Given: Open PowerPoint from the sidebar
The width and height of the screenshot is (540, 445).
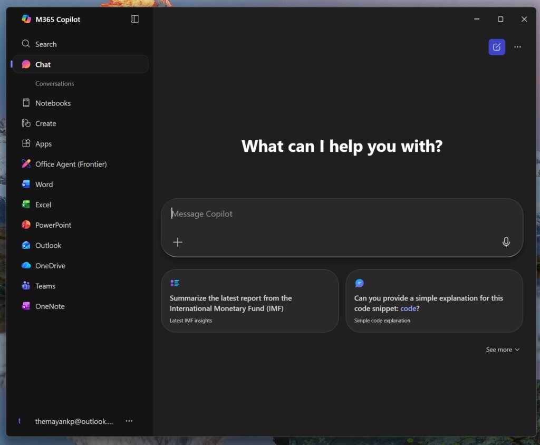Looking at the screenshot, I should click(52, 225).
